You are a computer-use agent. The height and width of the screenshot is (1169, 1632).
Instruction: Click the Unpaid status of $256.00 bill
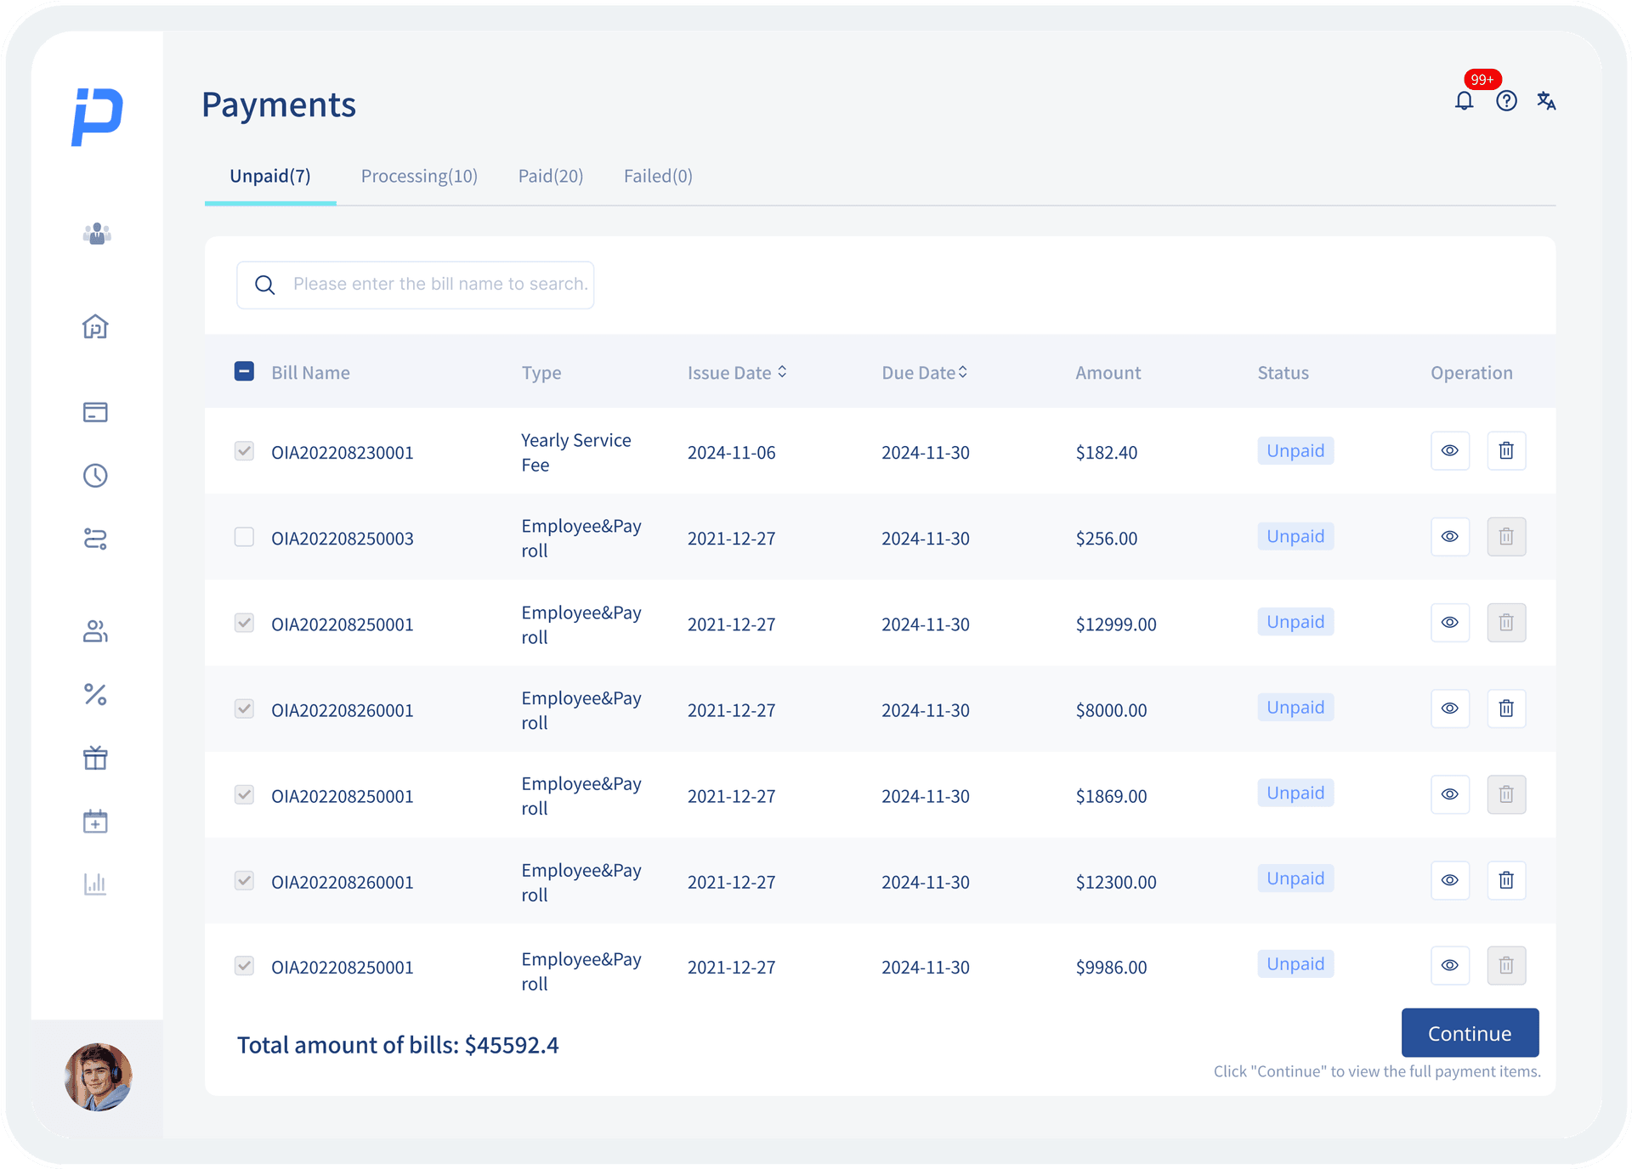[x=1295, y=536]
